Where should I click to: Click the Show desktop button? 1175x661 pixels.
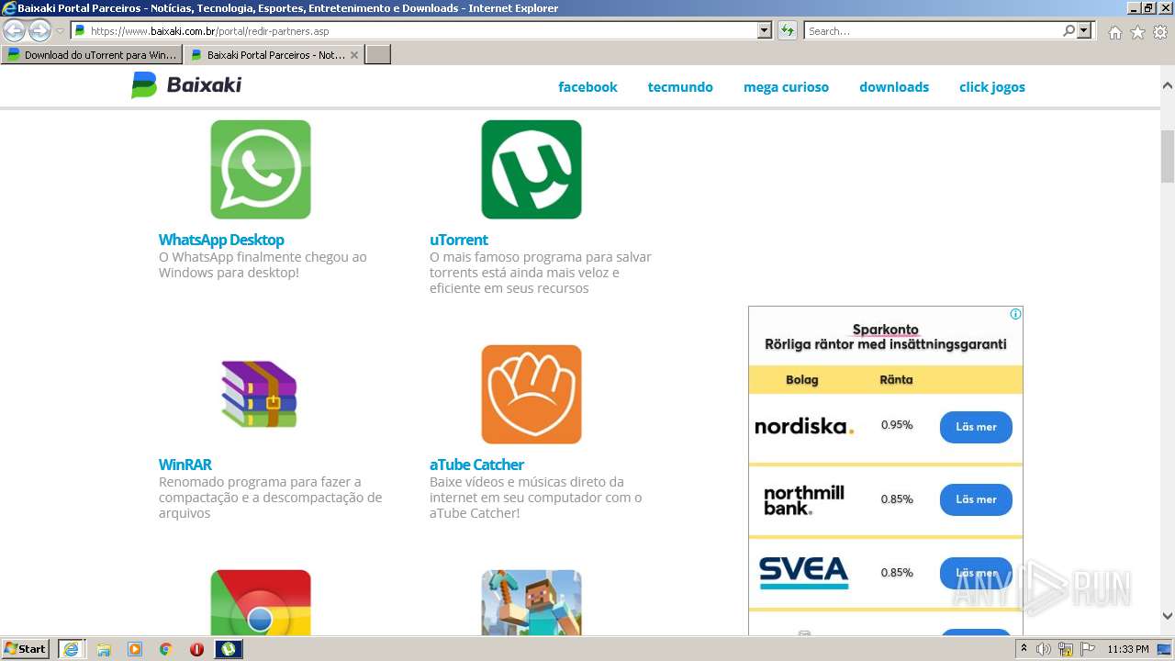[1164, 649]
